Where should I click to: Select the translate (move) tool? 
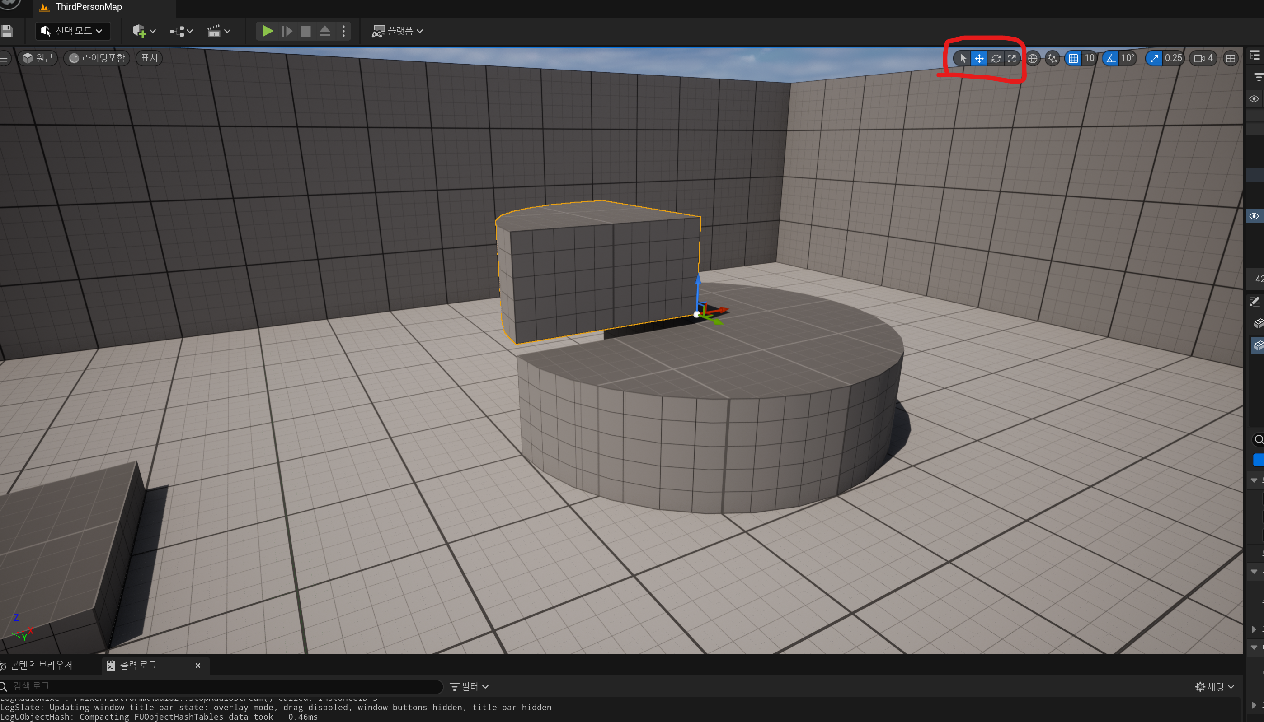tap(979, 59)
